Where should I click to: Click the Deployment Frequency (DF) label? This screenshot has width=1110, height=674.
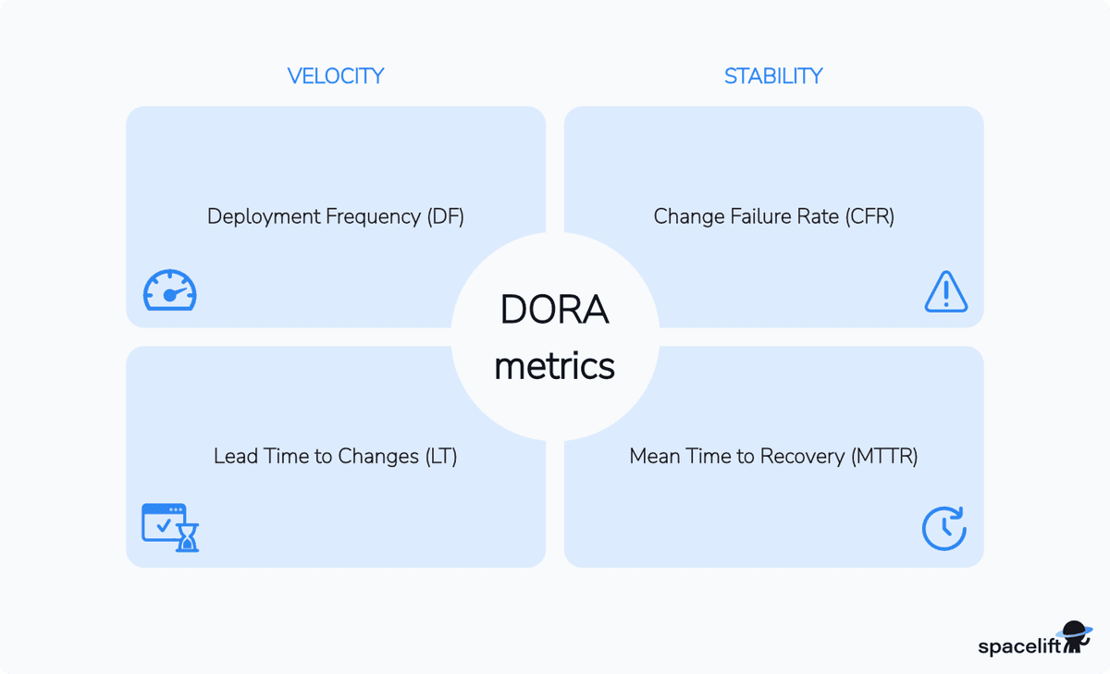(x=335, y=216)
